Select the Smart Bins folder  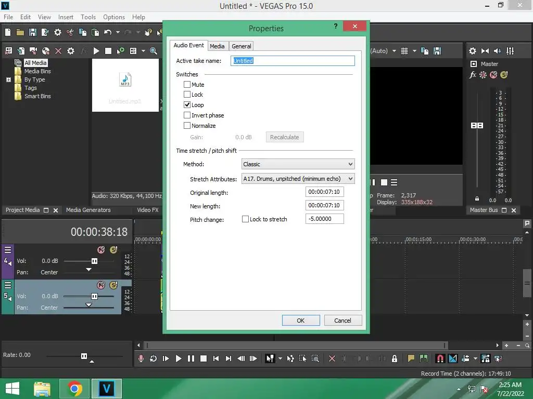click(37, 96)
